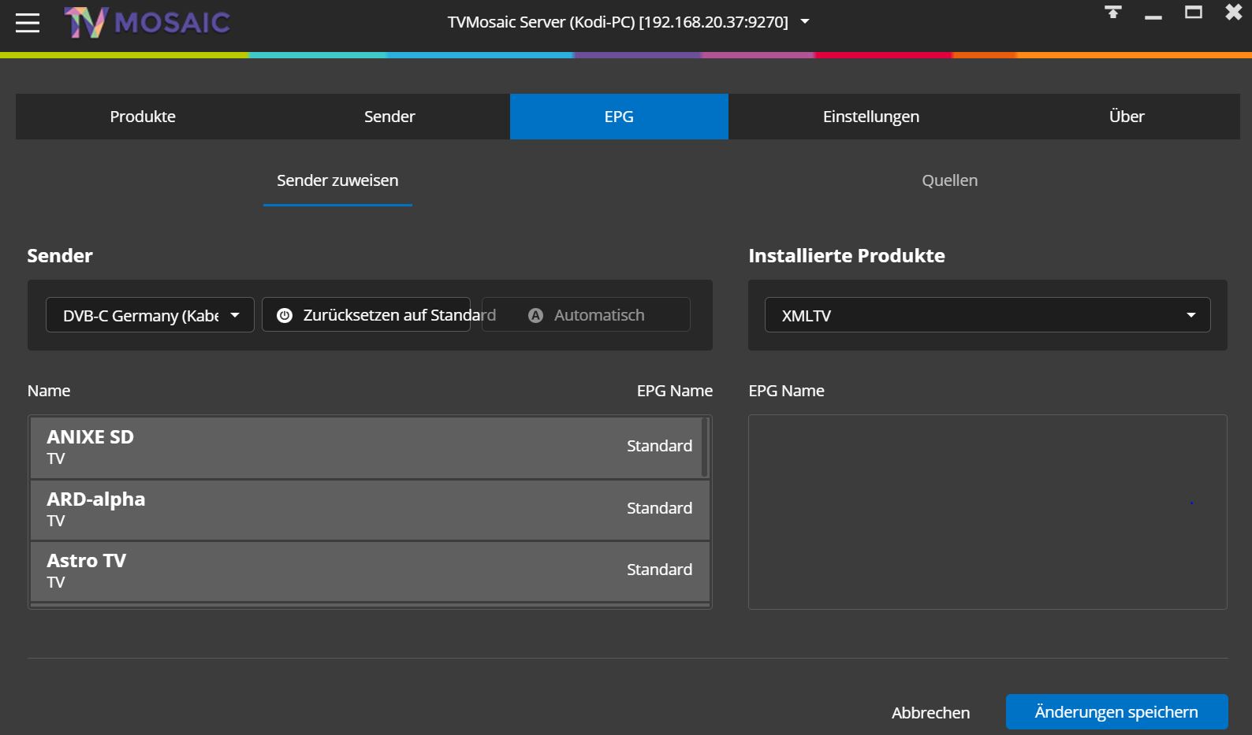The image size is (1252, 735).
Task: Click Zurücksetzen auf Standard button
Action: point(366,315)
